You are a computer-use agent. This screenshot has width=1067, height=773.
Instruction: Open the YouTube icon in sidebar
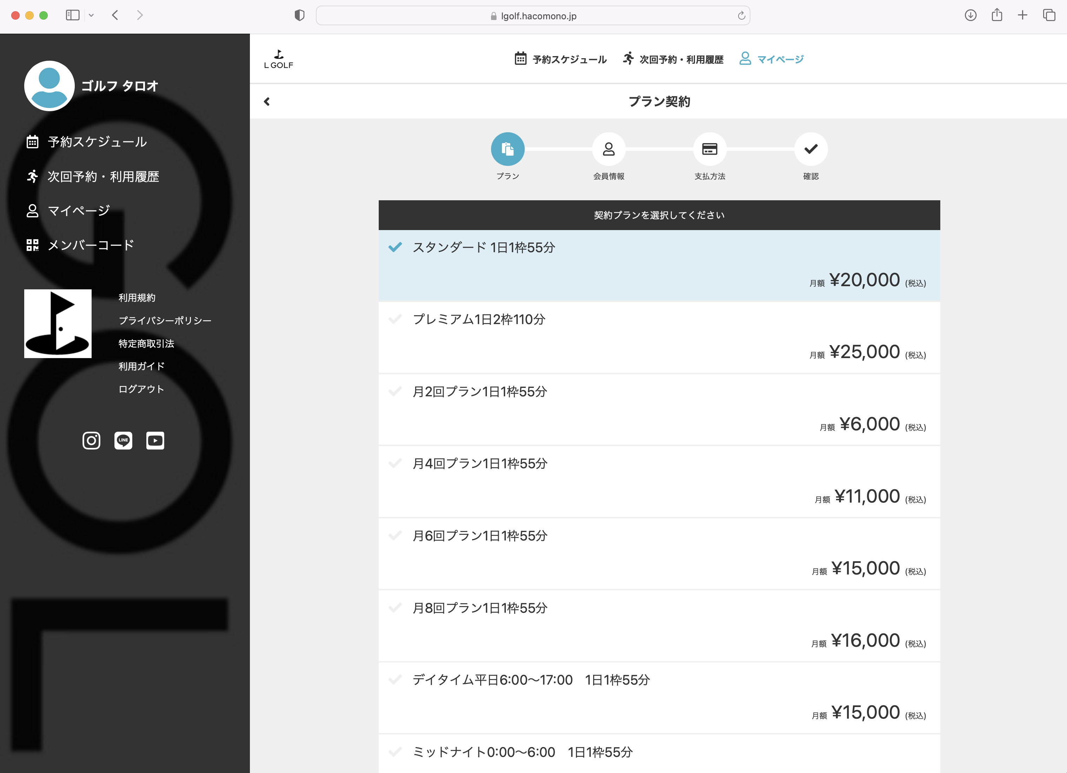click(155, 441)
